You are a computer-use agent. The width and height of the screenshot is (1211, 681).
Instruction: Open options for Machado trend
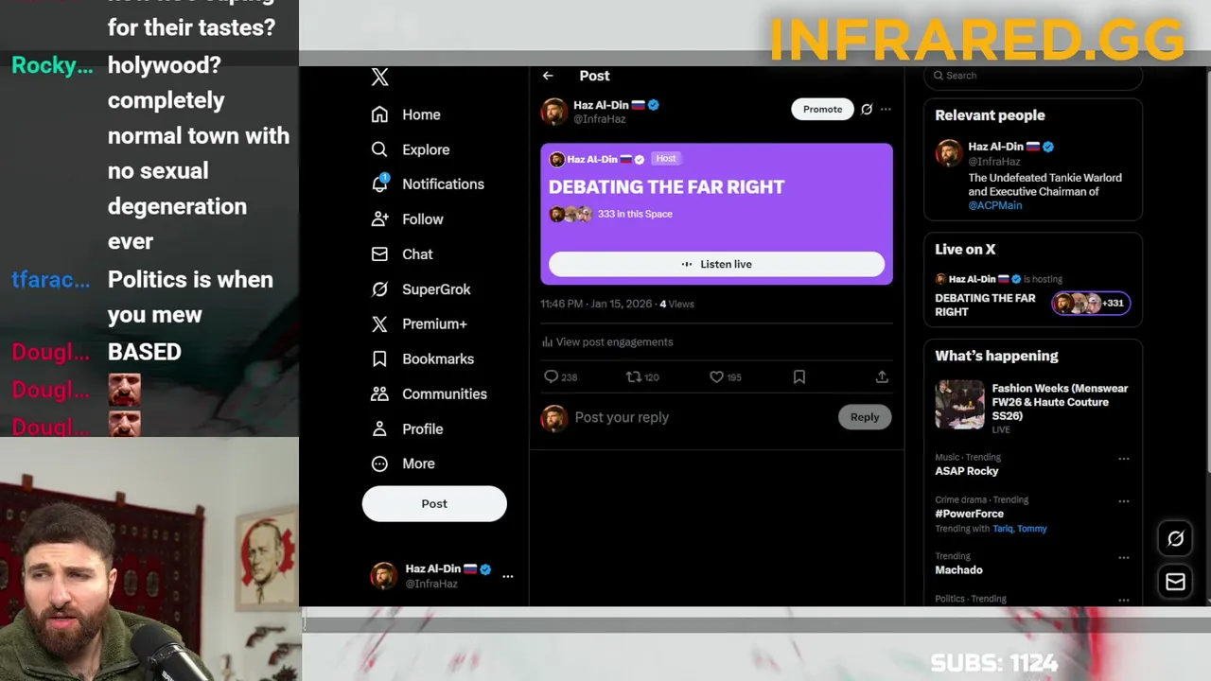pyautogui.click(x=1124, y=558)
